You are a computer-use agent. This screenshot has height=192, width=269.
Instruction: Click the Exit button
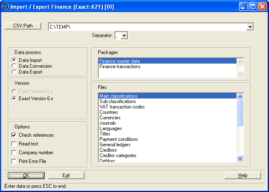(66, 175)
